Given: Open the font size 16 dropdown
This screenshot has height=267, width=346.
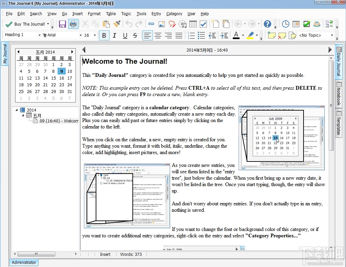Looking at the screenshot, I should tap(95, 35).
